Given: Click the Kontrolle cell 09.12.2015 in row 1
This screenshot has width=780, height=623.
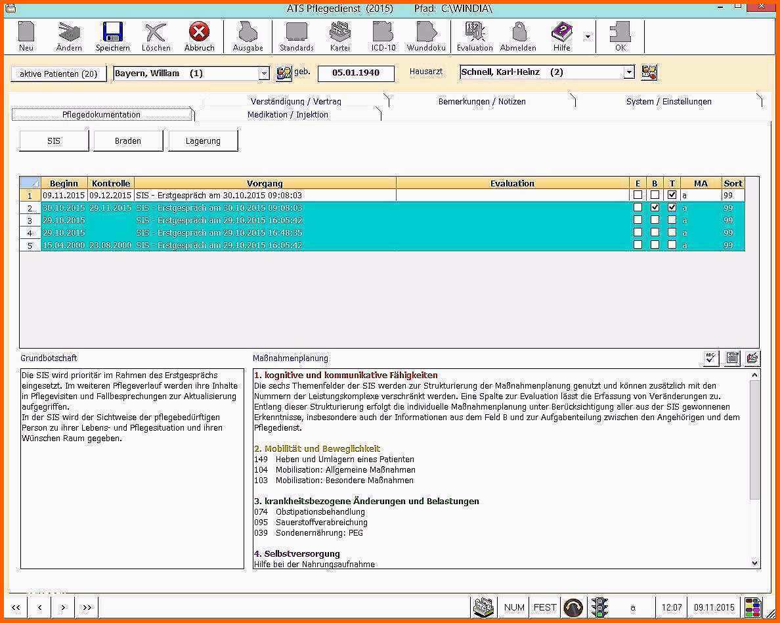Looking at the screenshot, I should click(110, 196).
